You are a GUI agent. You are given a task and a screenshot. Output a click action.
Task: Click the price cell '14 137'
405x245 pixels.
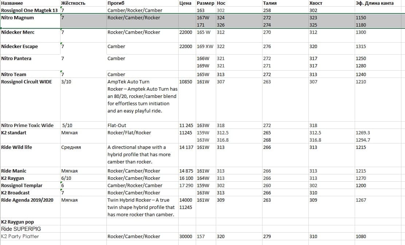187,155
